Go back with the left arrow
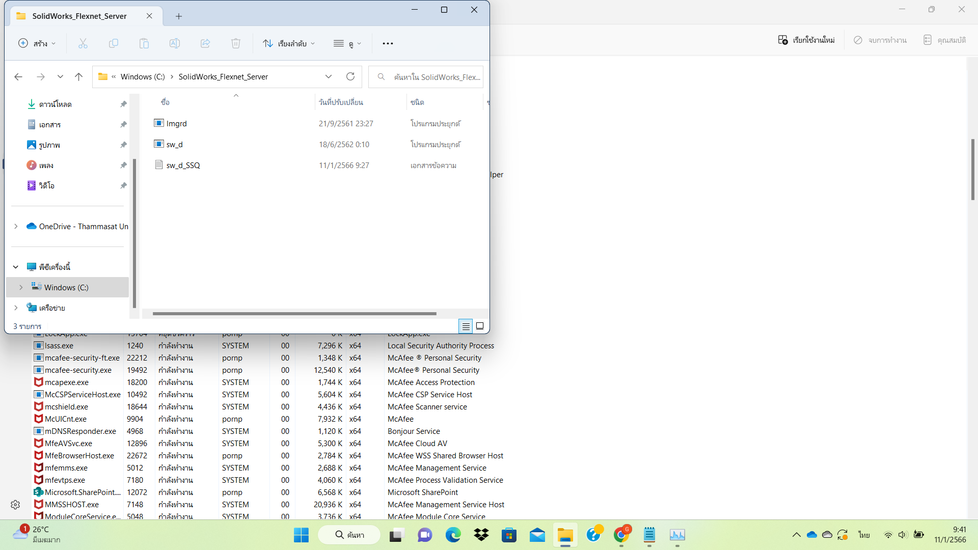The width and height of the screenshot is (978, 550). tap(18, 77)
